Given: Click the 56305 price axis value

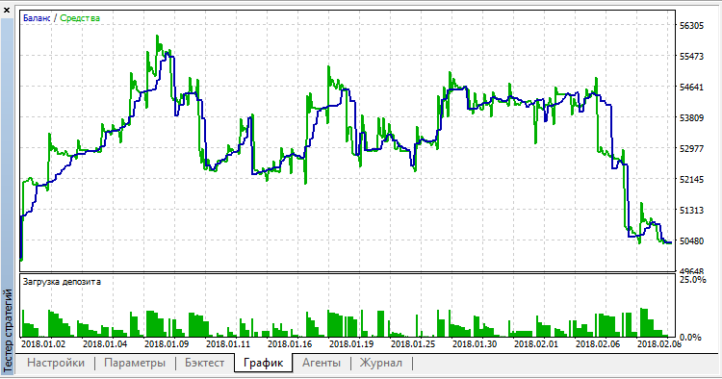Looking at the screenshot, I should click(x=691, y=26).
